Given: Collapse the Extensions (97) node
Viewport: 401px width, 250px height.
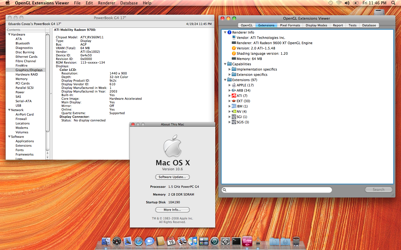Looking at the screenshot, I should [x=225, y=80].
